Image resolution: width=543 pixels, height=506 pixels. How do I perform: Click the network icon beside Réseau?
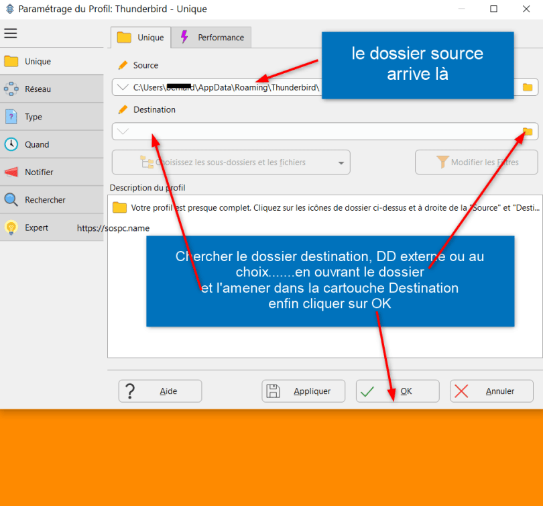coord(11,89)
